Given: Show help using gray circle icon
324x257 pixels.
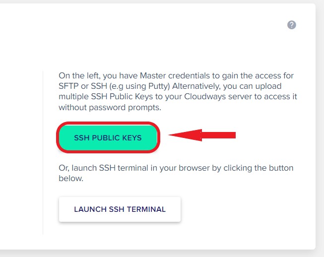Looking at the screenshot, I should pos(292,25).
